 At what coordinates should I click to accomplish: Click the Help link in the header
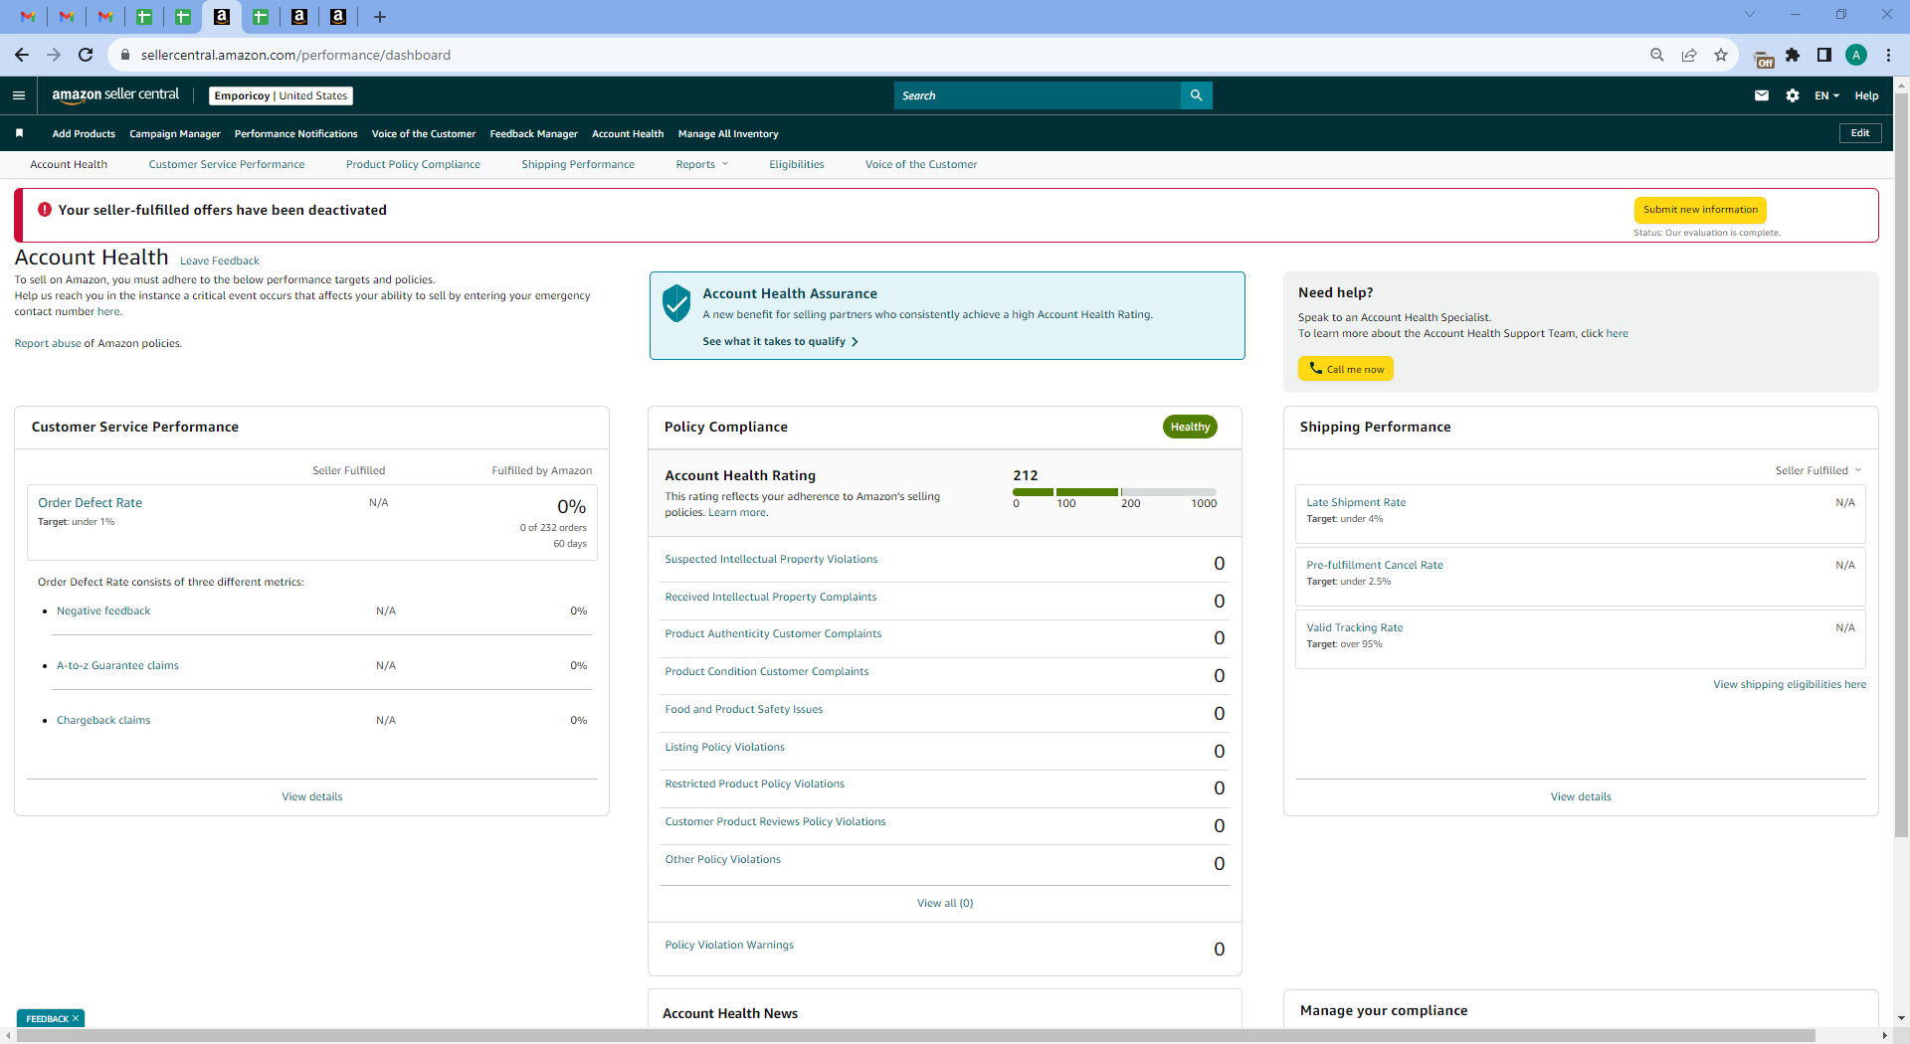point(1866,95)
